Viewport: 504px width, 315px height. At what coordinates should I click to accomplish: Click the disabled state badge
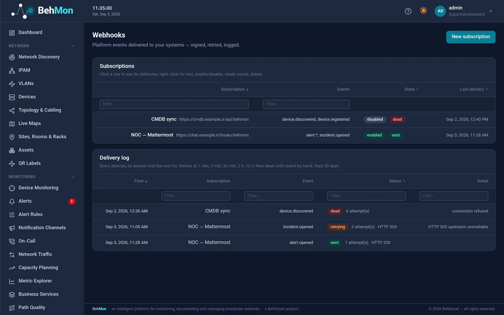tap(375, 120)
